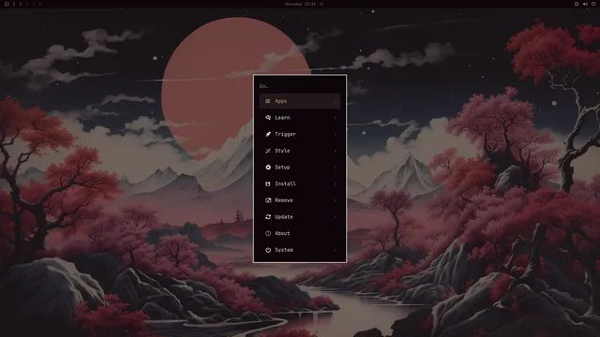Switch to workspace 1 in top bar

(14, 4)
